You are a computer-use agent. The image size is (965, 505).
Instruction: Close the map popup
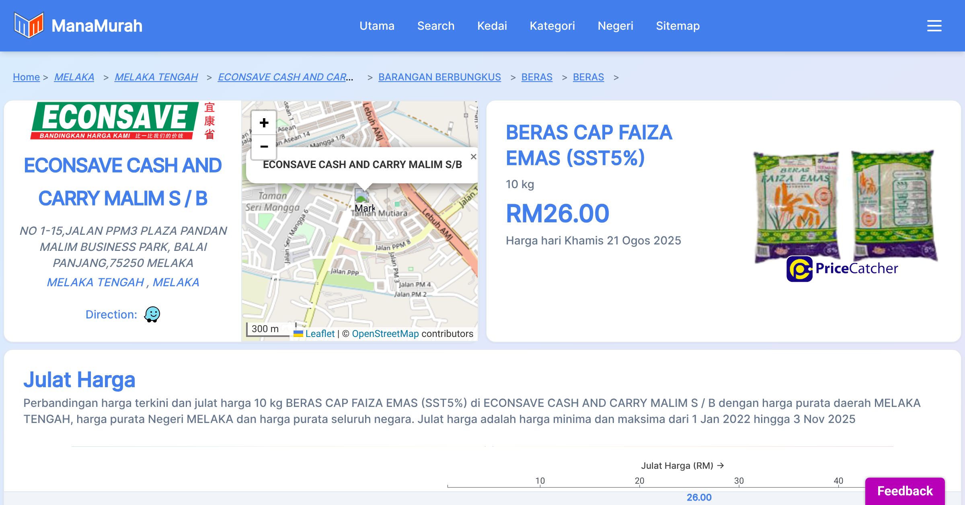tap(473, 157)
